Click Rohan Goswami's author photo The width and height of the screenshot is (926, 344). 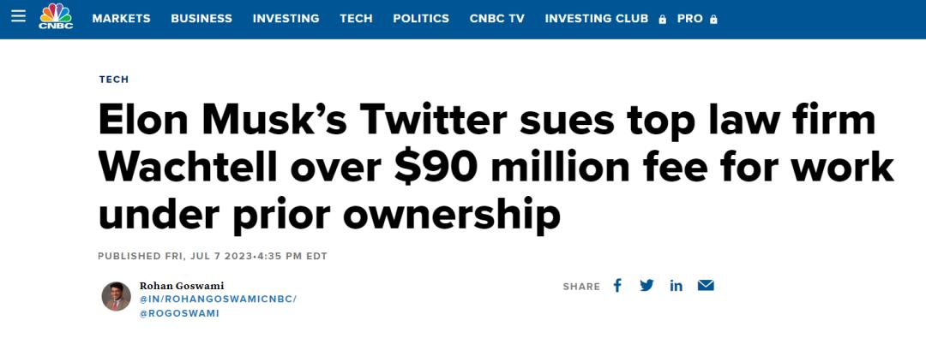[117, 296]
